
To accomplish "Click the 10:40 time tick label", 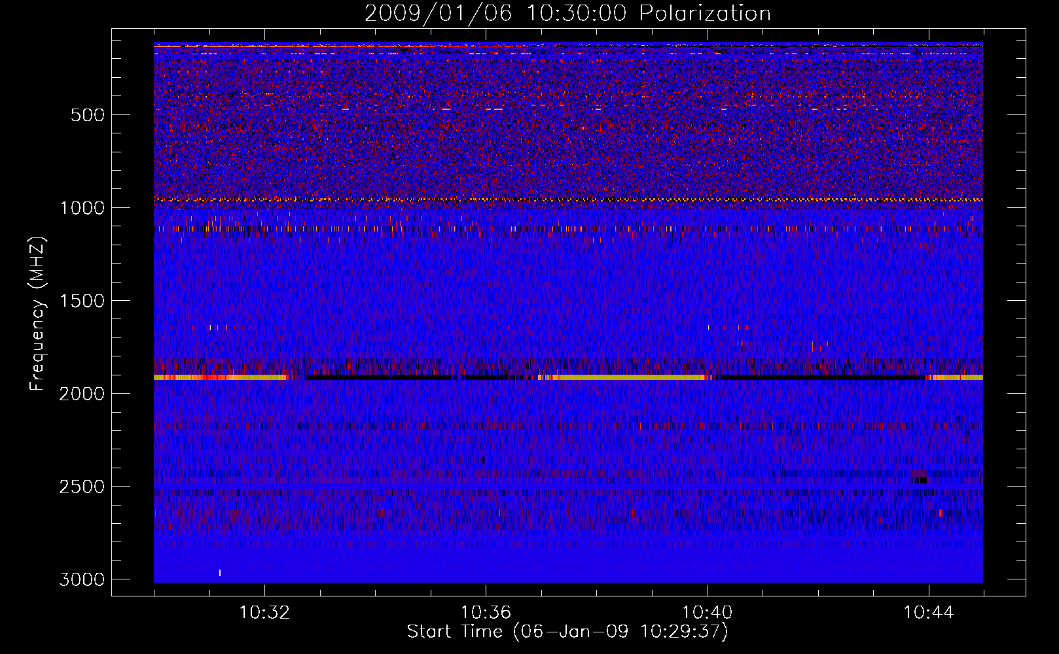I will [x=707, y=613].
